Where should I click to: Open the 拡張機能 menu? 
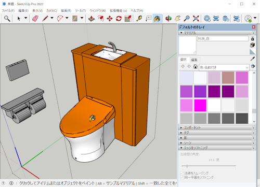click(x=118, y=11)
